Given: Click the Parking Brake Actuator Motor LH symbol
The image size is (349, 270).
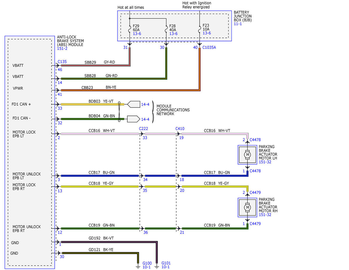Looking at the screenshot, I should (247, 155).
